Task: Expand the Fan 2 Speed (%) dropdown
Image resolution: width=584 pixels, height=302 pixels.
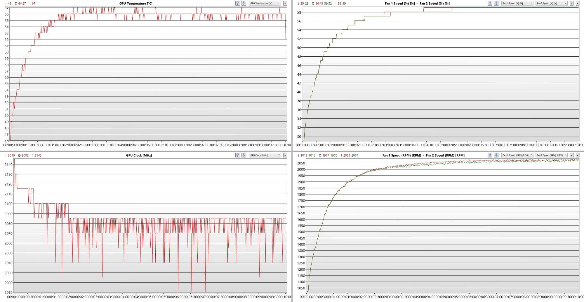Action: (x=552, y=3)
